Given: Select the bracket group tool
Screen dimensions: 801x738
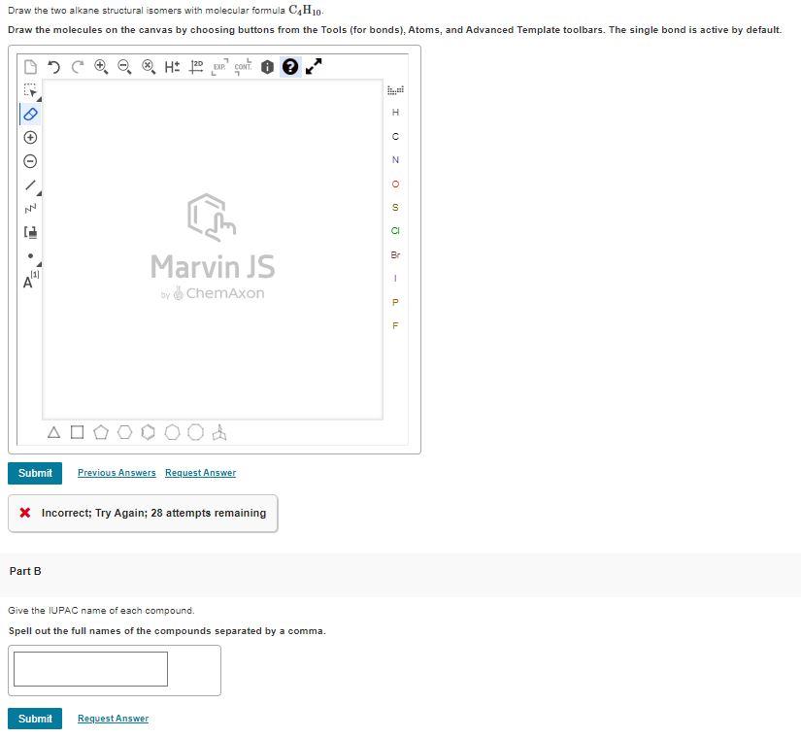Looking at the screenshot, I should [x=31, y=232].
